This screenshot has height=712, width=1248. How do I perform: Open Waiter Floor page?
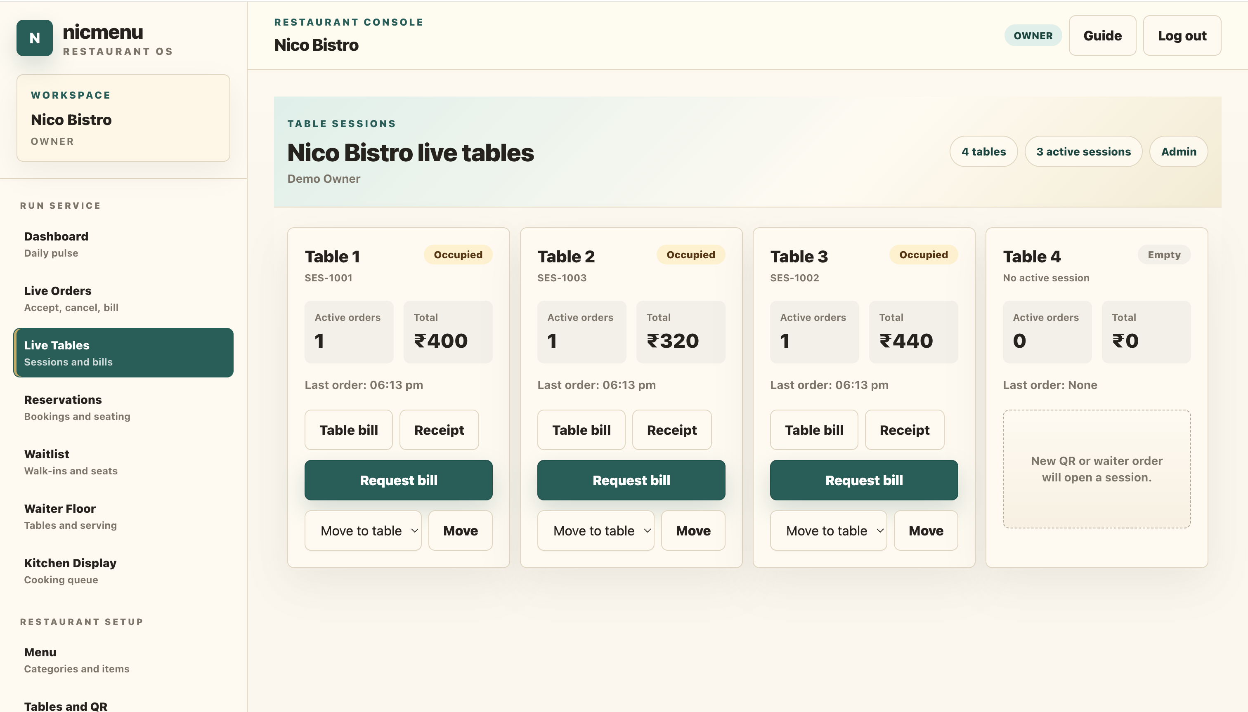click(x=123, y=516)
